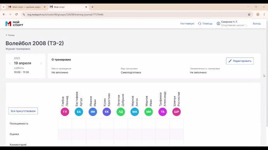Open browser profile icon

click(258, 15)
